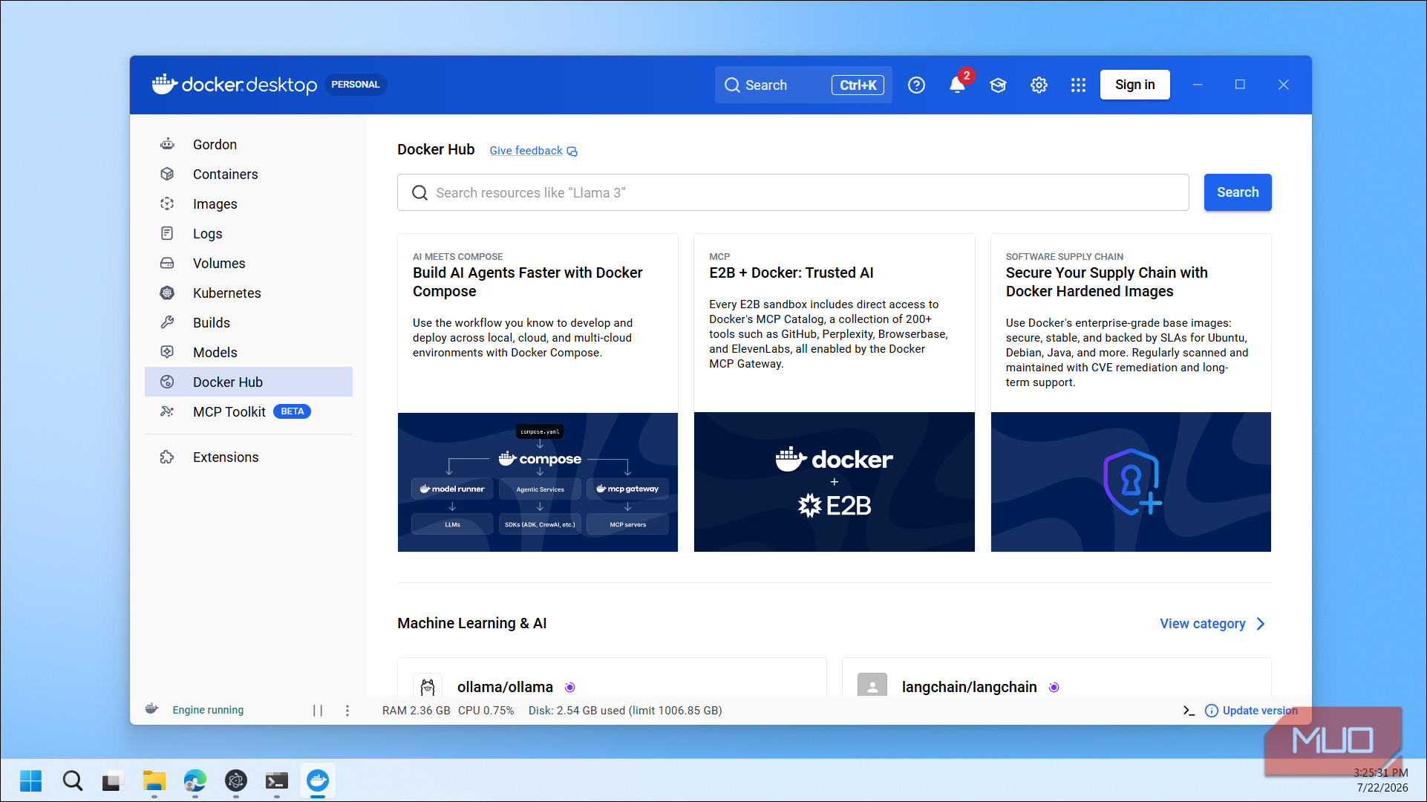This screenshot has height=802, width=1427.
Task: Click the langchain/langchain repository name
Action: (969, 687)
